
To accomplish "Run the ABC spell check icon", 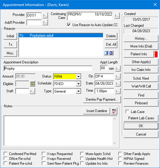I will [114, 111].
